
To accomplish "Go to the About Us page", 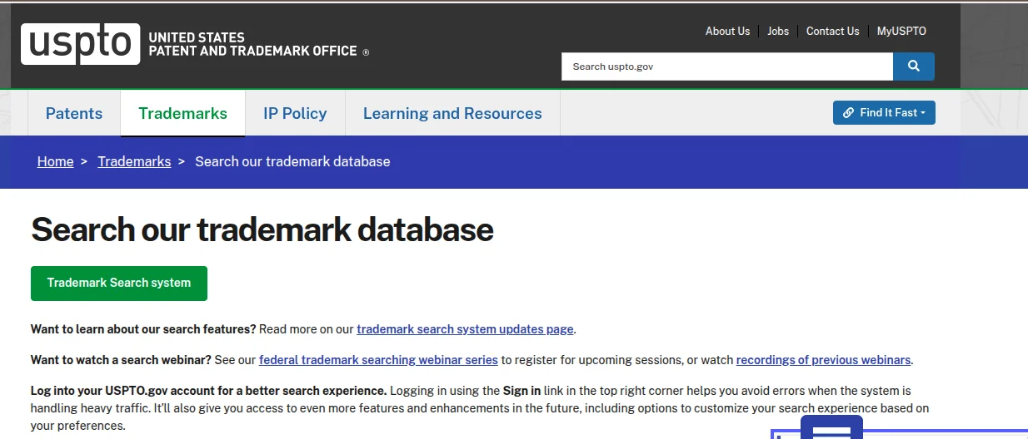I will point(727,31).
